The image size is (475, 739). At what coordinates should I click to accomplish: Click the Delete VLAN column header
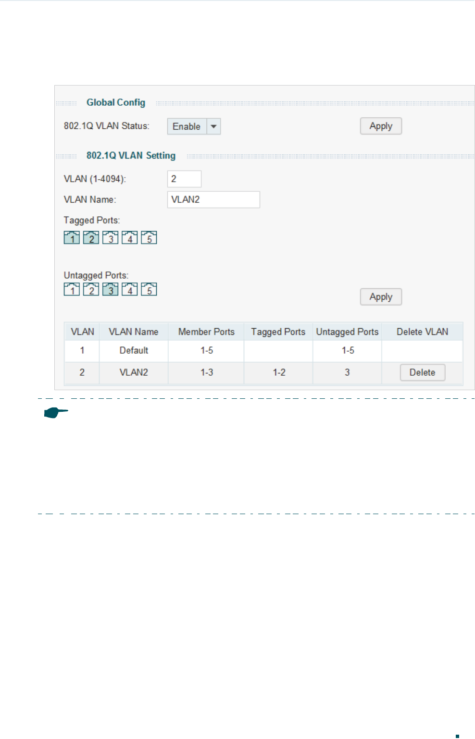tap(423, 332)
